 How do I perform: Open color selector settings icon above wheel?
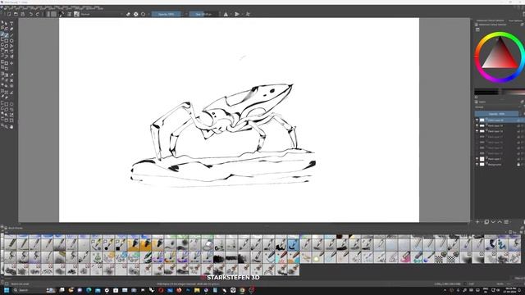click(x=477, y=29)
